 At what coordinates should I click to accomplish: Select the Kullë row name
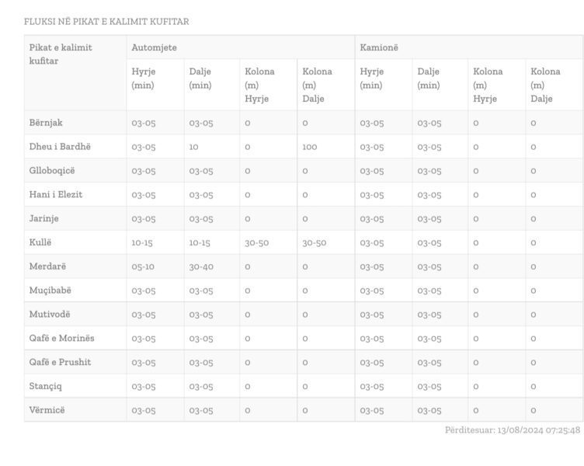(x=40, y=242)
